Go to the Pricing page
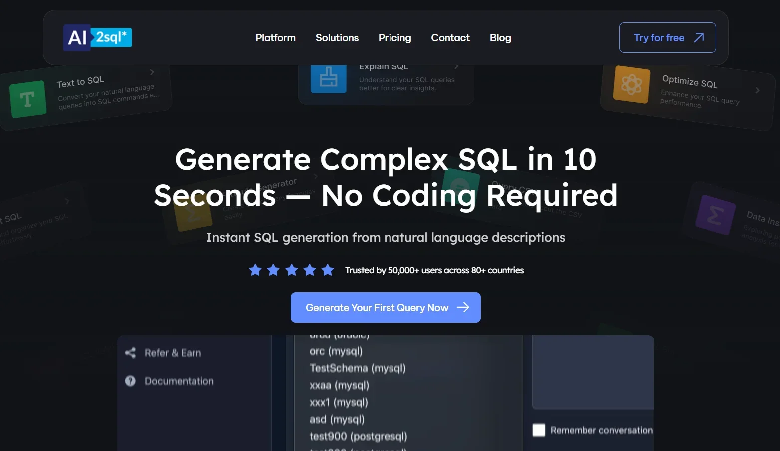780x451 pixels. (394, 38)
